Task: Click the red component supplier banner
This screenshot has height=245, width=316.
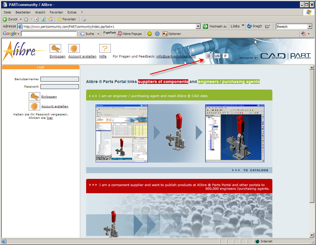Action: (179, 186)
